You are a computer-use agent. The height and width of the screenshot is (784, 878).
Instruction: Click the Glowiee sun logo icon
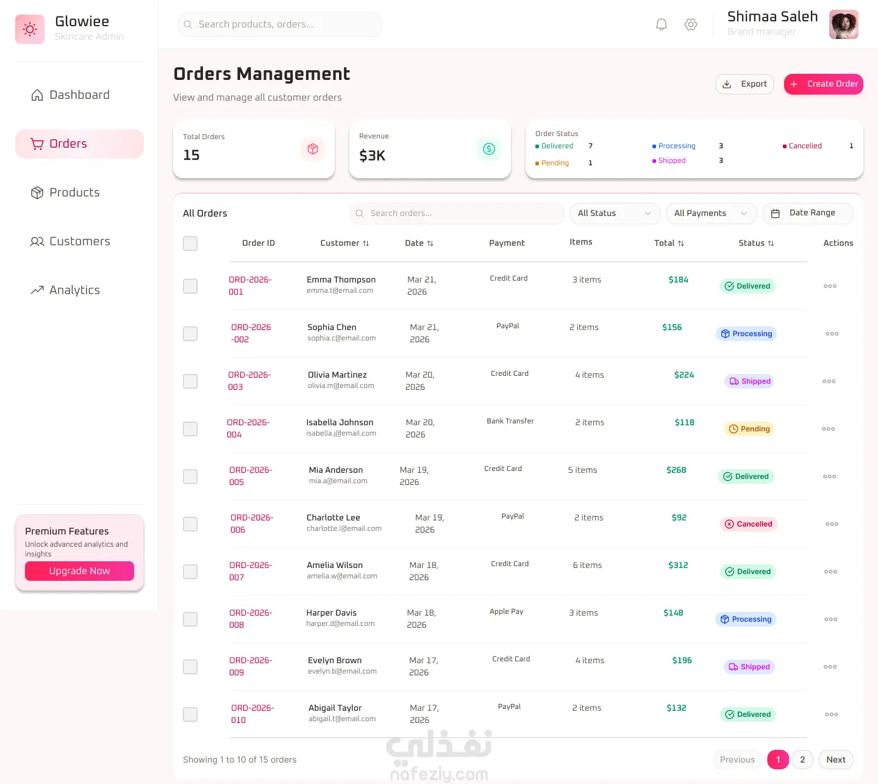tap(30, 29)
